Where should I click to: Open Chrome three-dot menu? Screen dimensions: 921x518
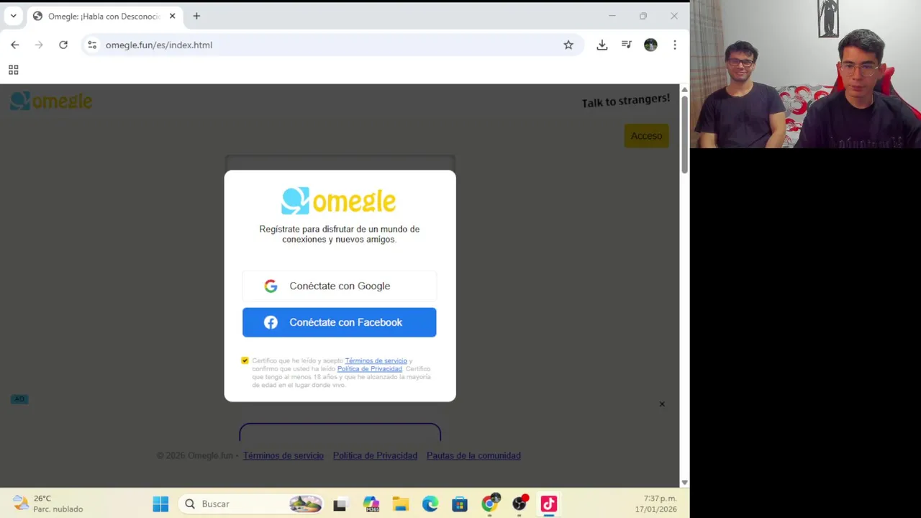point(674,45)
